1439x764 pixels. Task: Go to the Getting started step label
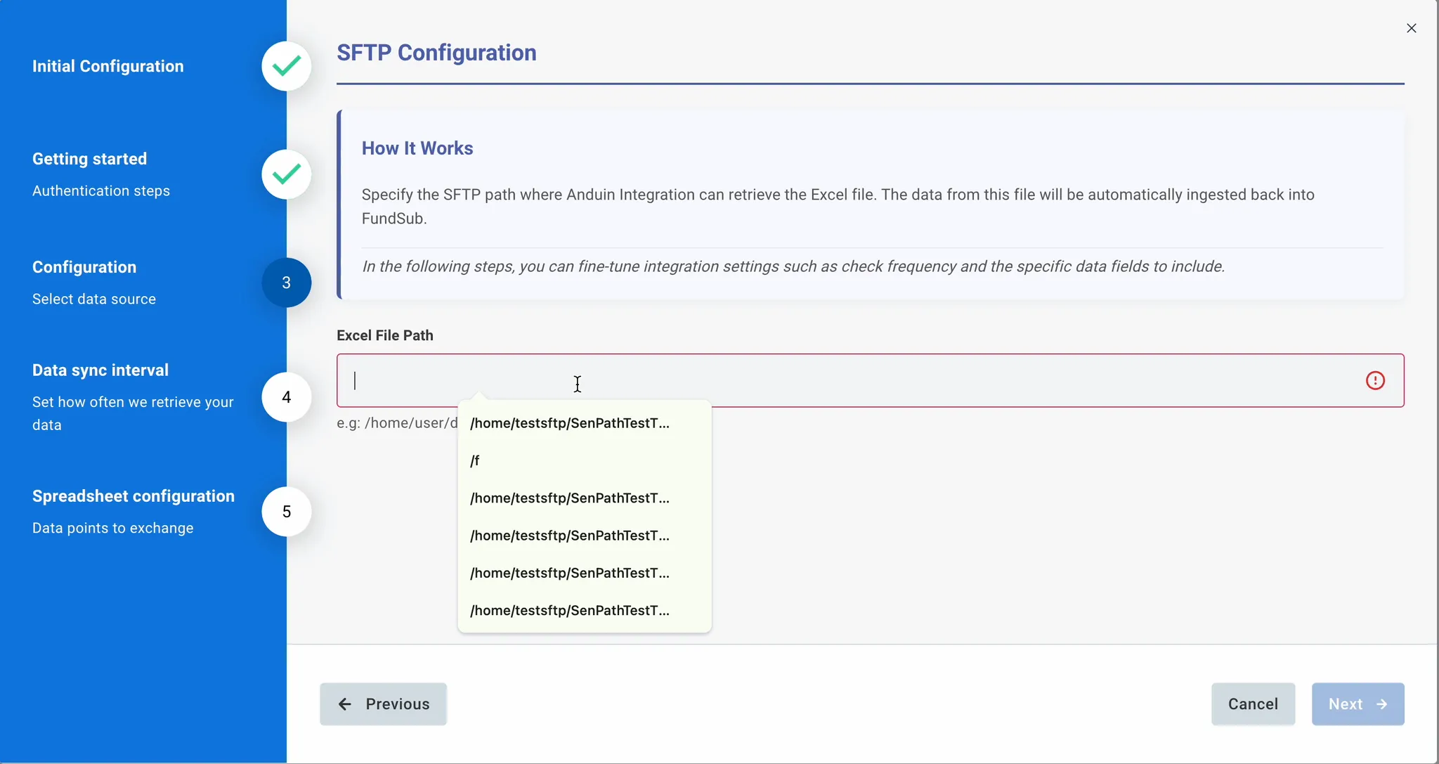90,159
